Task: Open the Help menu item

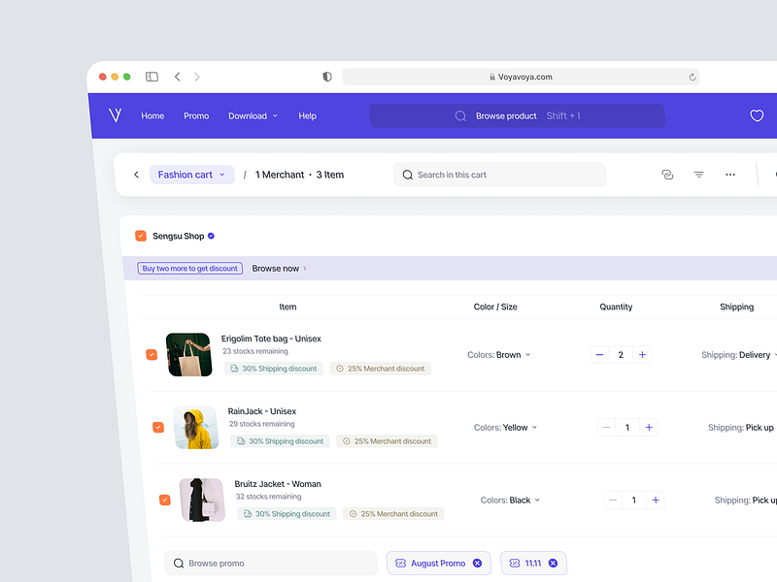Action: 307,115
